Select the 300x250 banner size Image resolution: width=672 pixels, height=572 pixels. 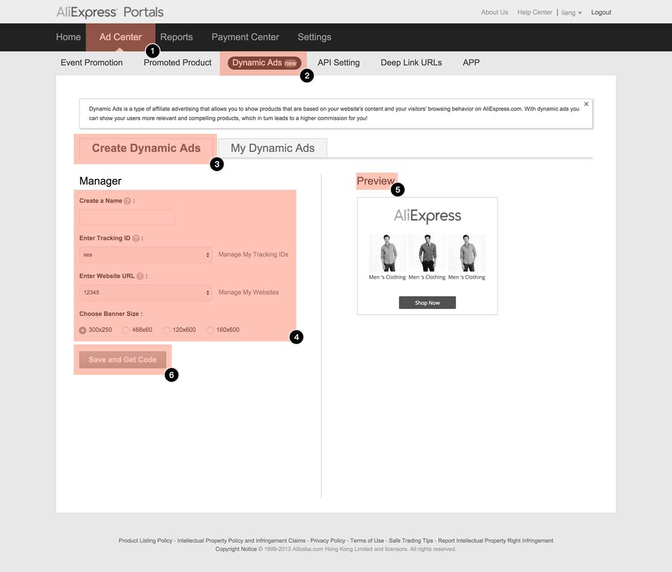[83, 330]
